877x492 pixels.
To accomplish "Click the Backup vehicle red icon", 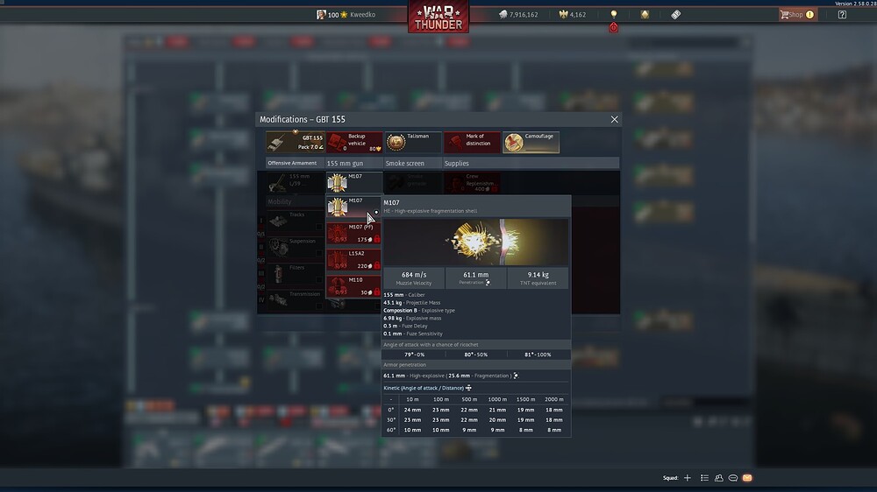I will [x=337, y=143].
